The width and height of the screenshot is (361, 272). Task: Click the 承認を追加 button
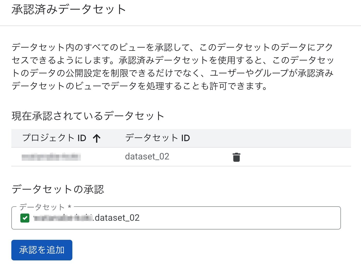(42, 250)
